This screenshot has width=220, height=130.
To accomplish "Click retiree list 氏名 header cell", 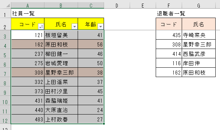I will click(x=199, y=24).
